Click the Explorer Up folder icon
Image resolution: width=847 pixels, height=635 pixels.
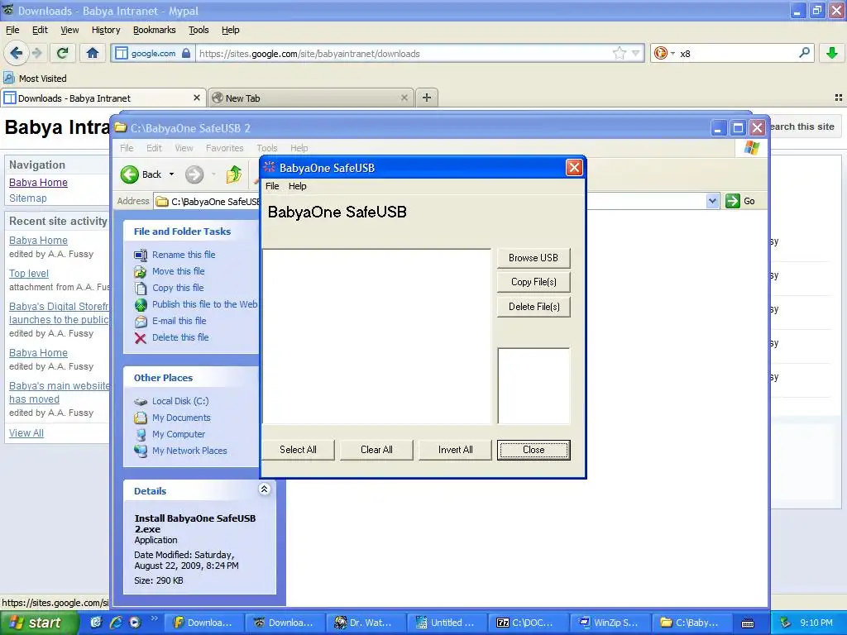click(x=233, y=174)
